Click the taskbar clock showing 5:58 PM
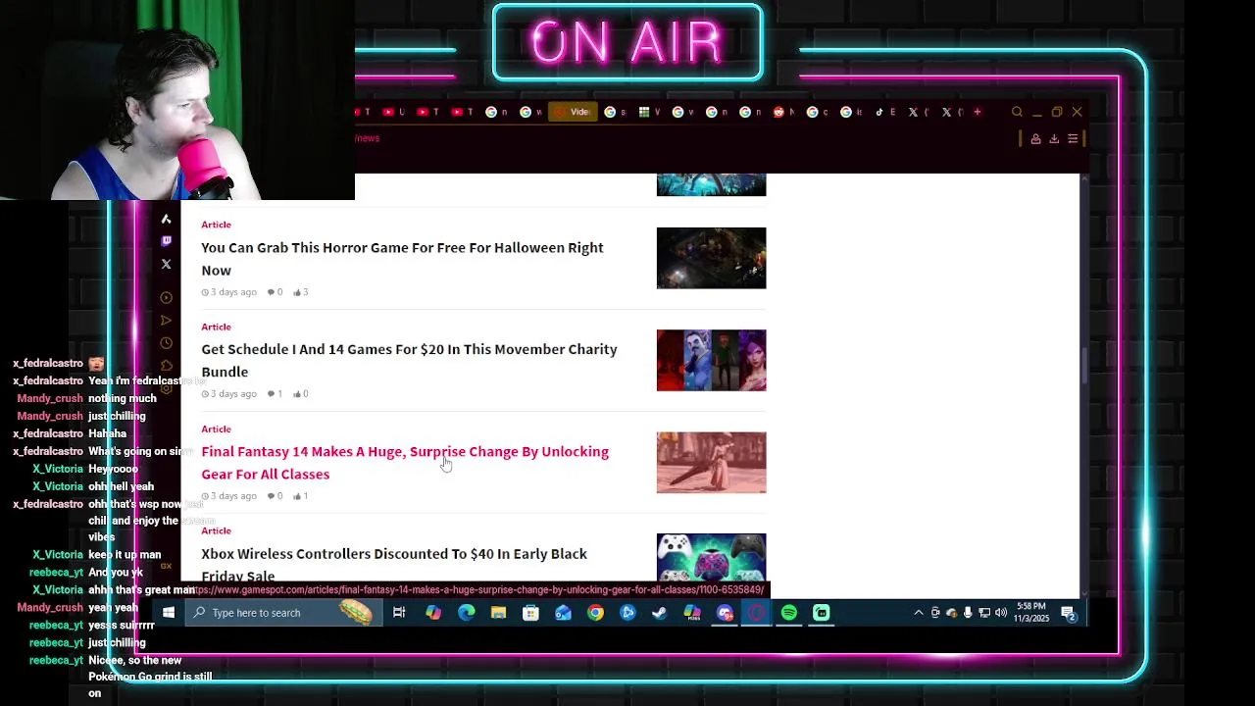This screenshot has height=706, width=1255. click(1030, 613)
